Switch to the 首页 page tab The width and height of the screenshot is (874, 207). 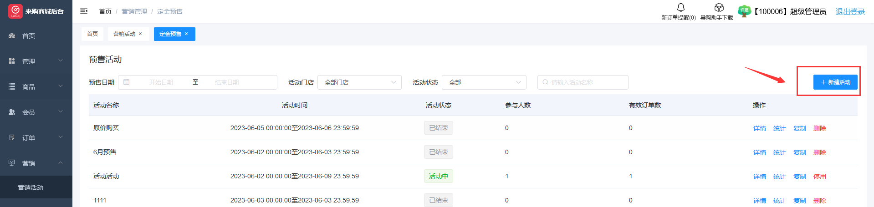pyautogui.click(x=92, y=34)
